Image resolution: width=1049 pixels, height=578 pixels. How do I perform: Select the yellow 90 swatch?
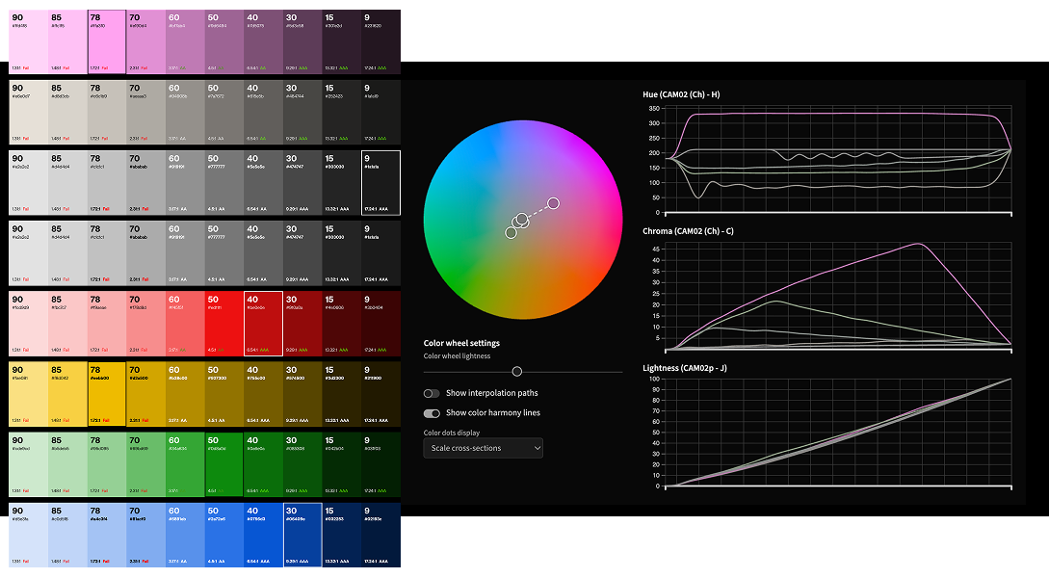tap(29, 394)
